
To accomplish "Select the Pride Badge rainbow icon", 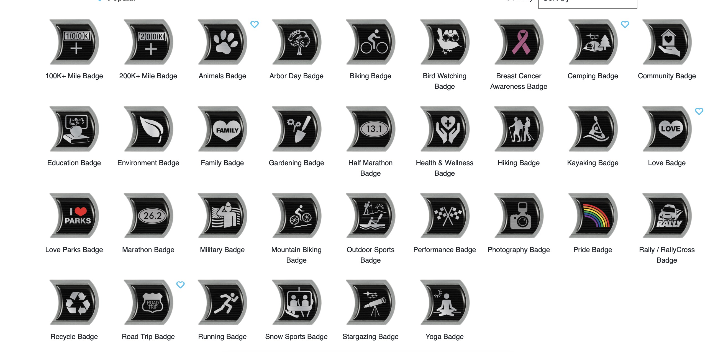I will [593, 216].
